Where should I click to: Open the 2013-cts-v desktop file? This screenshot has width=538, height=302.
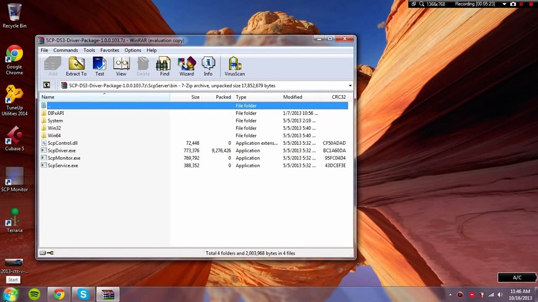tap(14, 266)
